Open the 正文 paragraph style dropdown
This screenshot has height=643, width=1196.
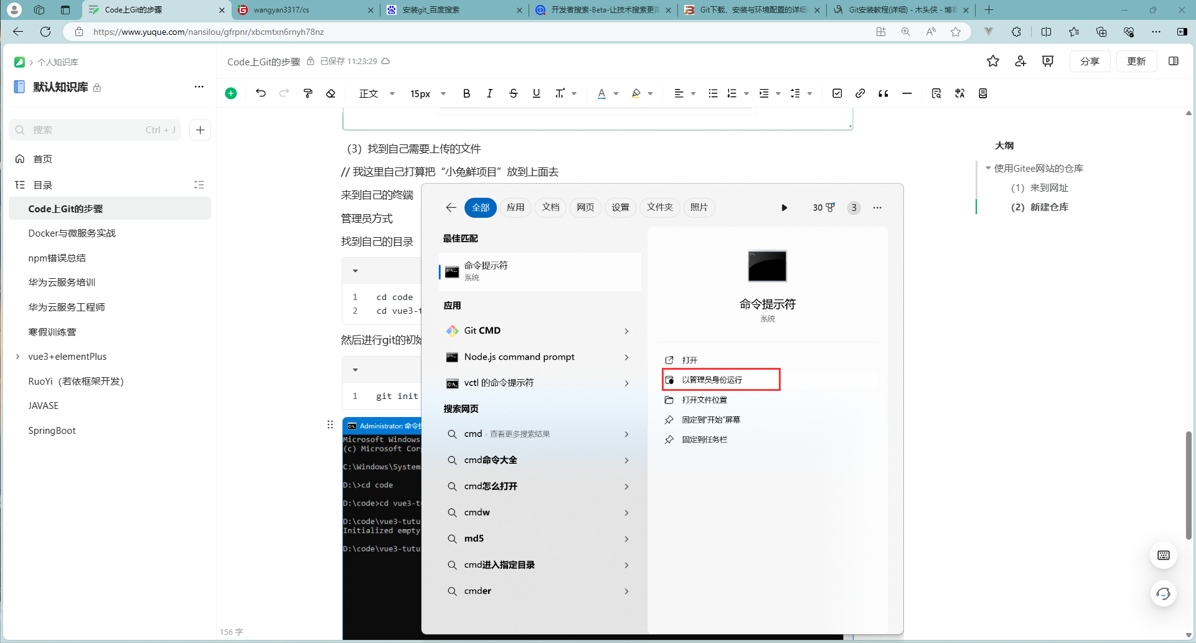tap(376, 93)
